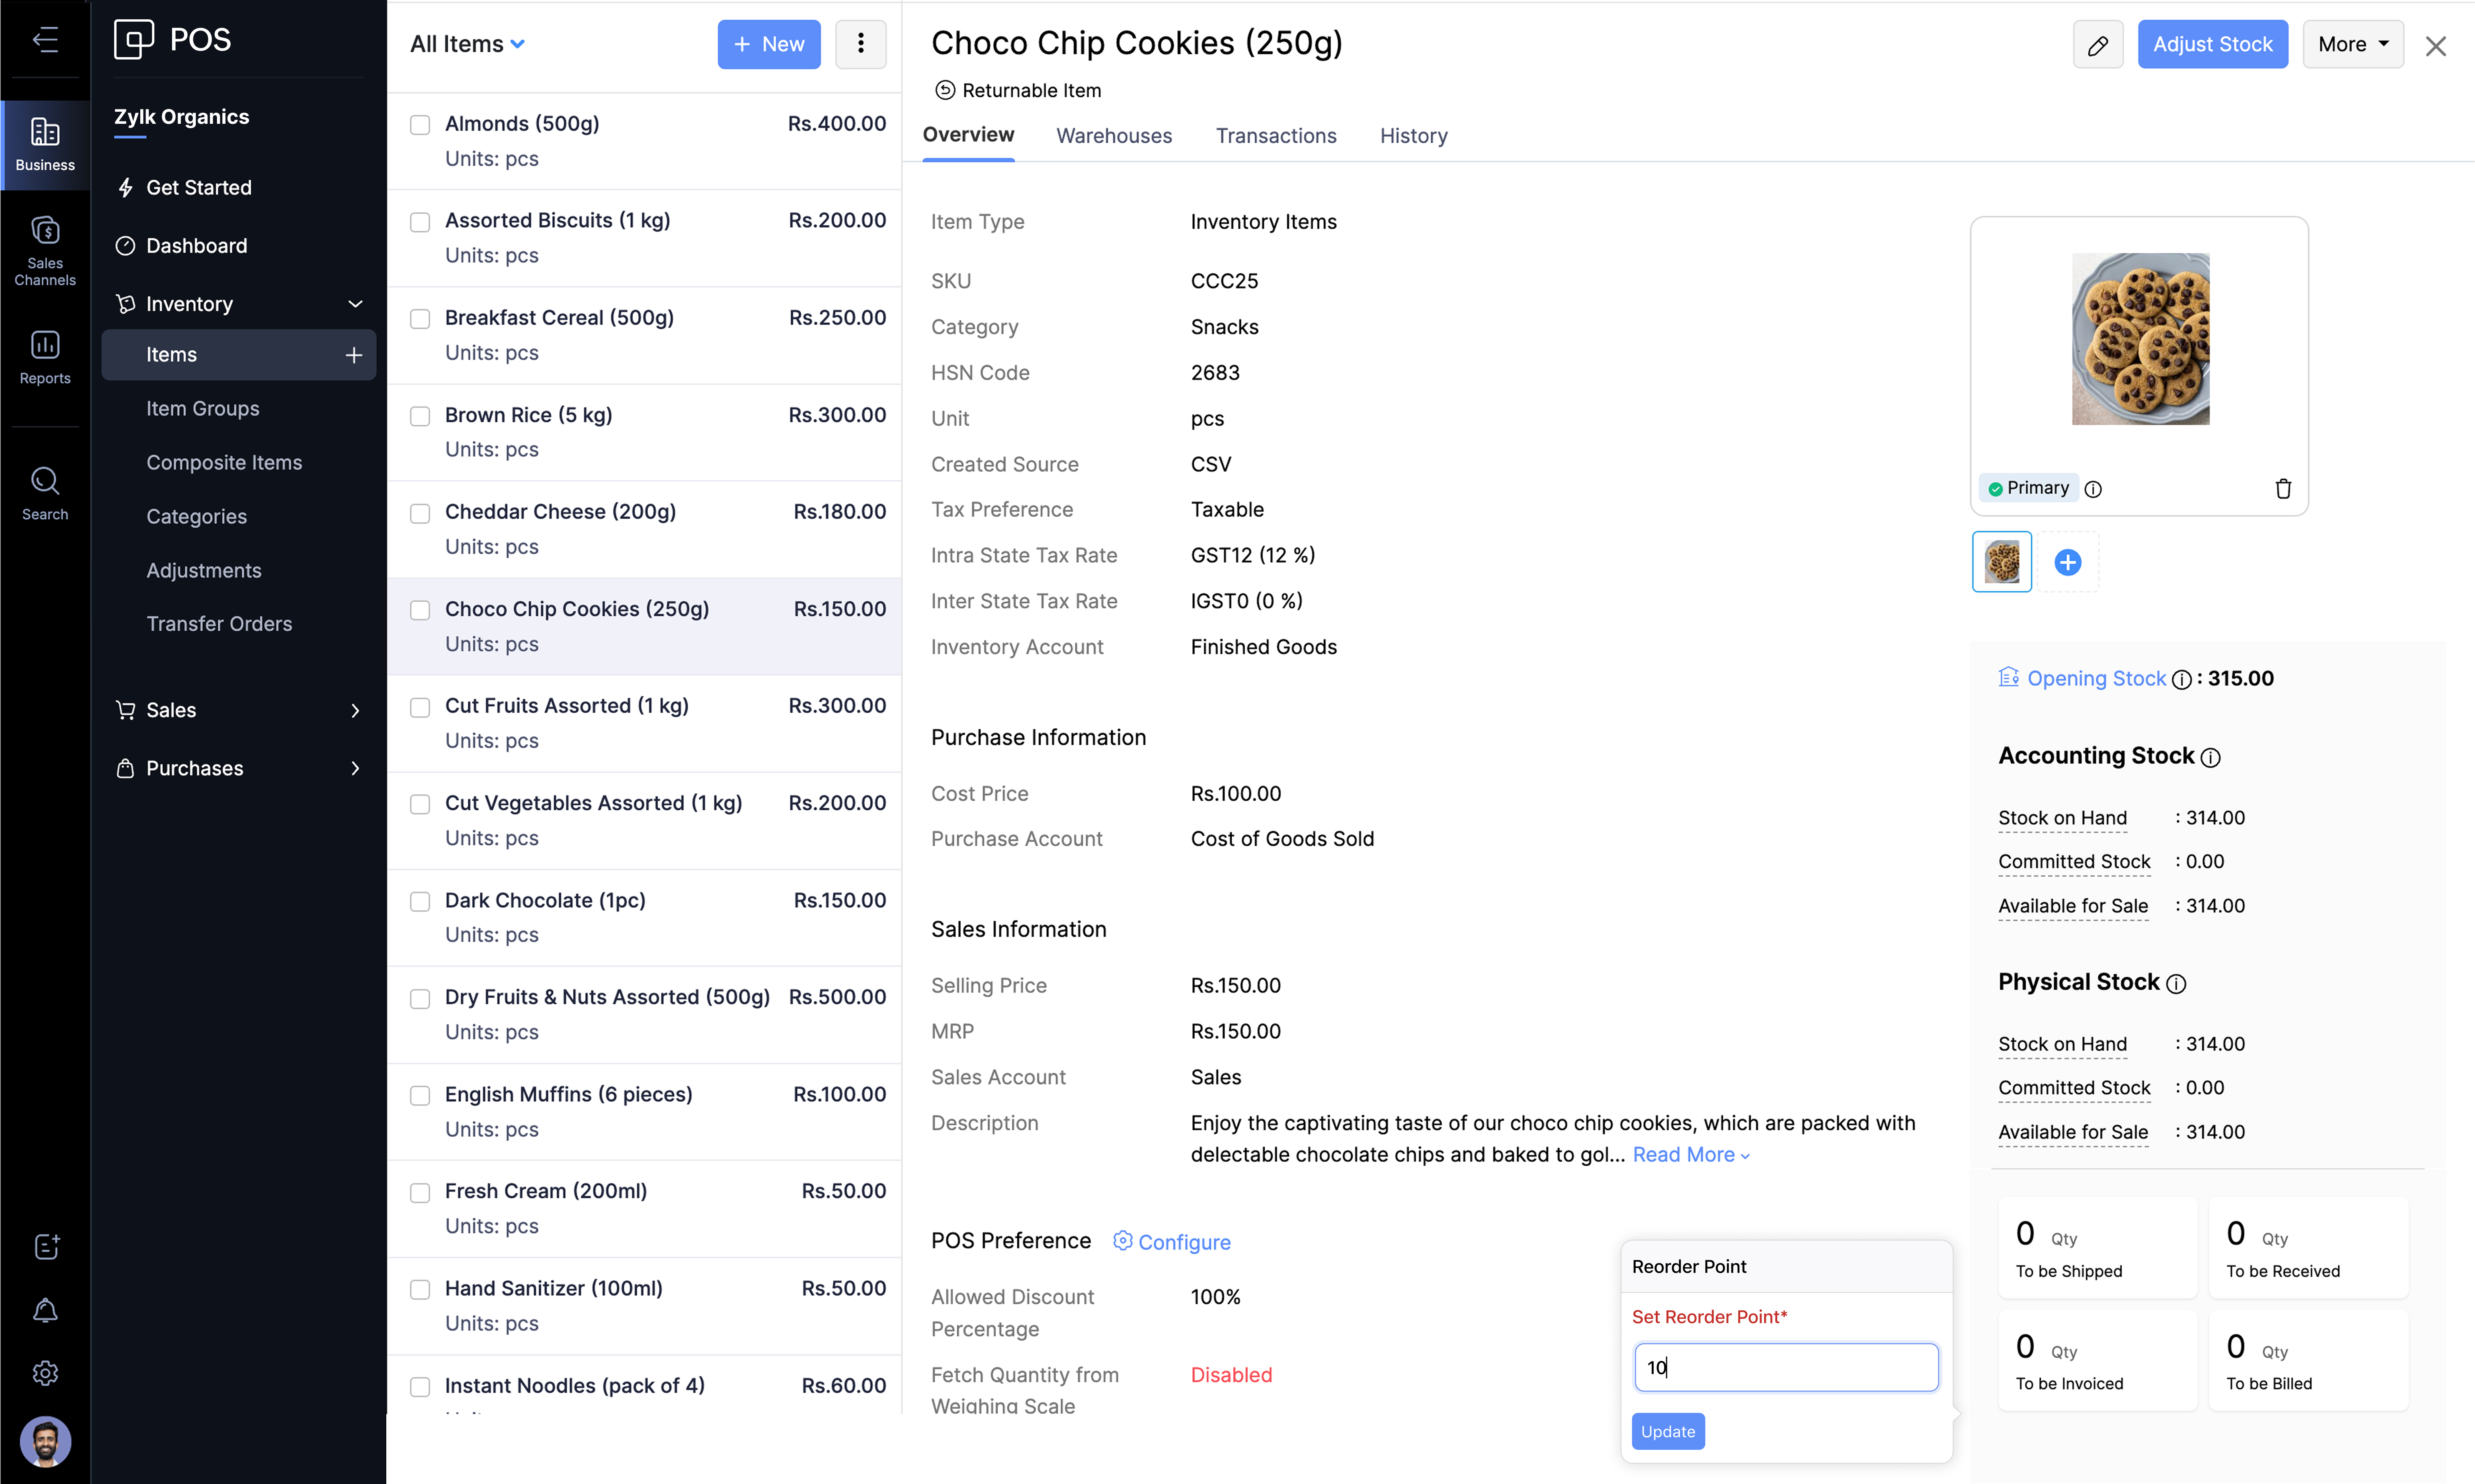The image size is (2475, 1484).
Task: Click the Configure POS preference link
Action: coord(1183,1242)
